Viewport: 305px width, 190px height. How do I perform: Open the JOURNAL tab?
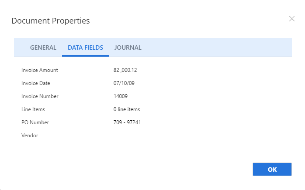[128, 47]
